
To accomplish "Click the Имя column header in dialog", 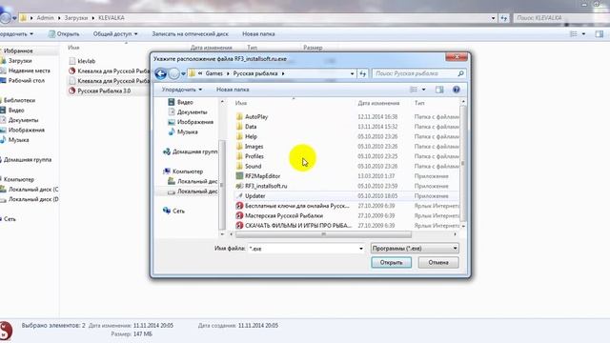I will point(241,103).
